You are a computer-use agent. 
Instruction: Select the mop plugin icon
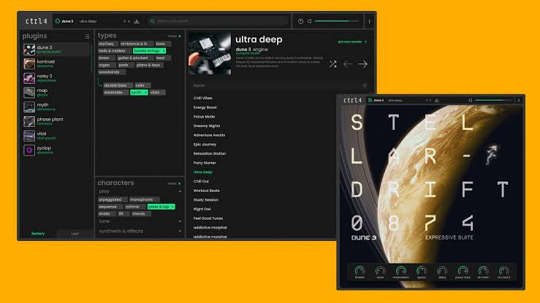pyautogui.click(x=29, y=93)
